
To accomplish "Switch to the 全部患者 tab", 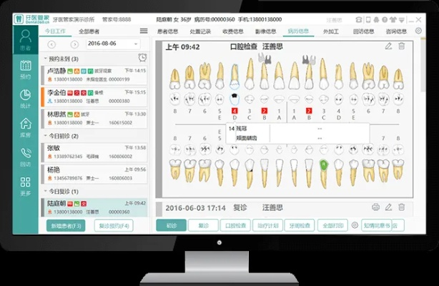I will [92, 31].
